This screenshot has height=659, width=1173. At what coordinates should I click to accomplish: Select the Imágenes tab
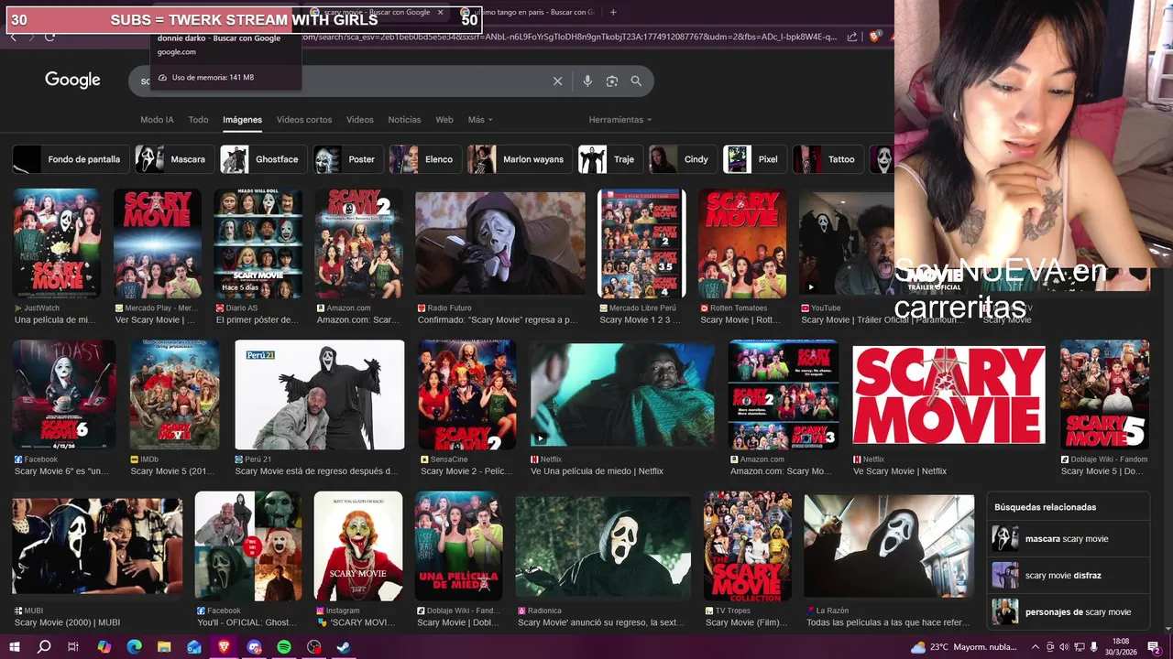(x=242, y=120)
